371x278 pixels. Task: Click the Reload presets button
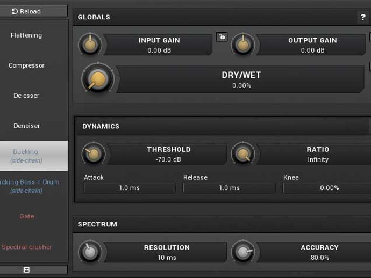pyautogui.click(x=33, y=11)
